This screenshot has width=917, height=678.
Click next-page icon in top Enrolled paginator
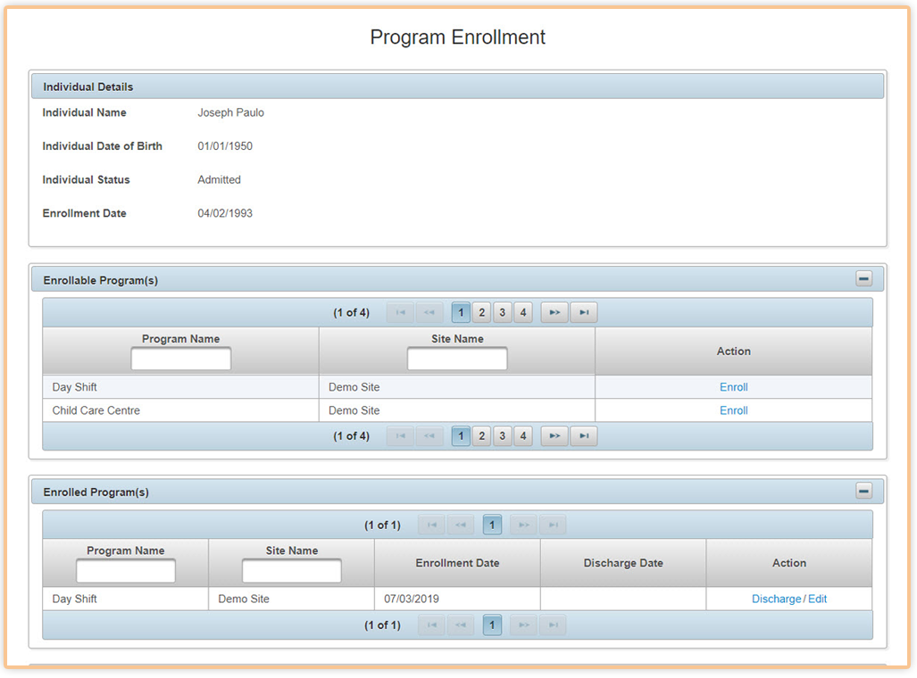pyautogui.click(x=523, y=525)
